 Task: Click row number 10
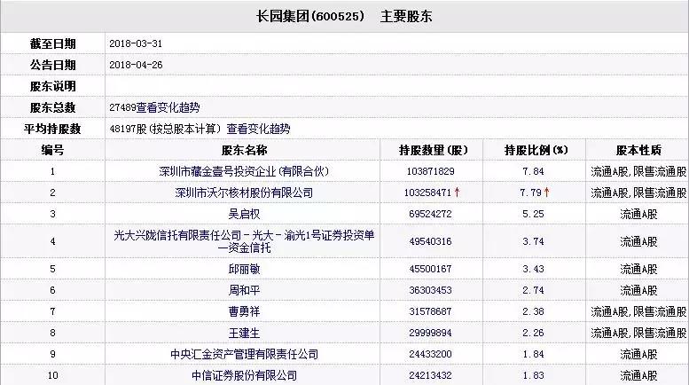pos(52,375)
